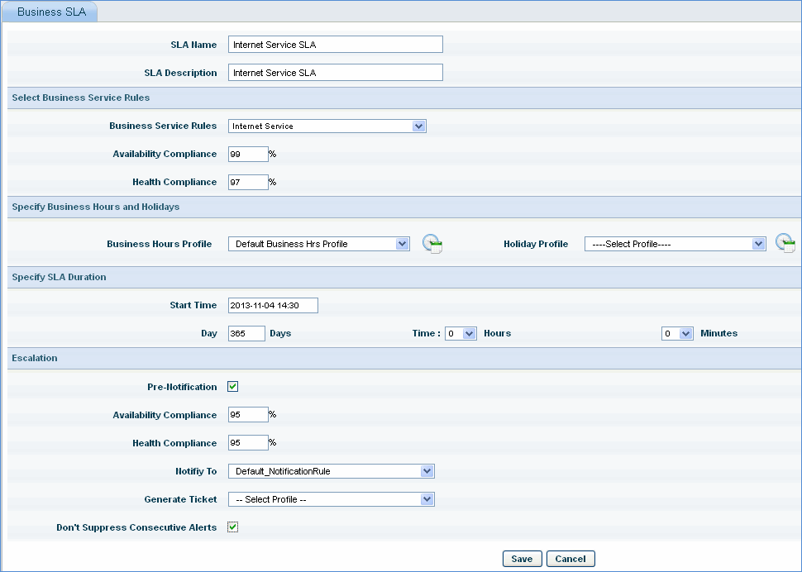
Task: Expand the Business Hours Profile dropdown
Action: coord(318,244)
